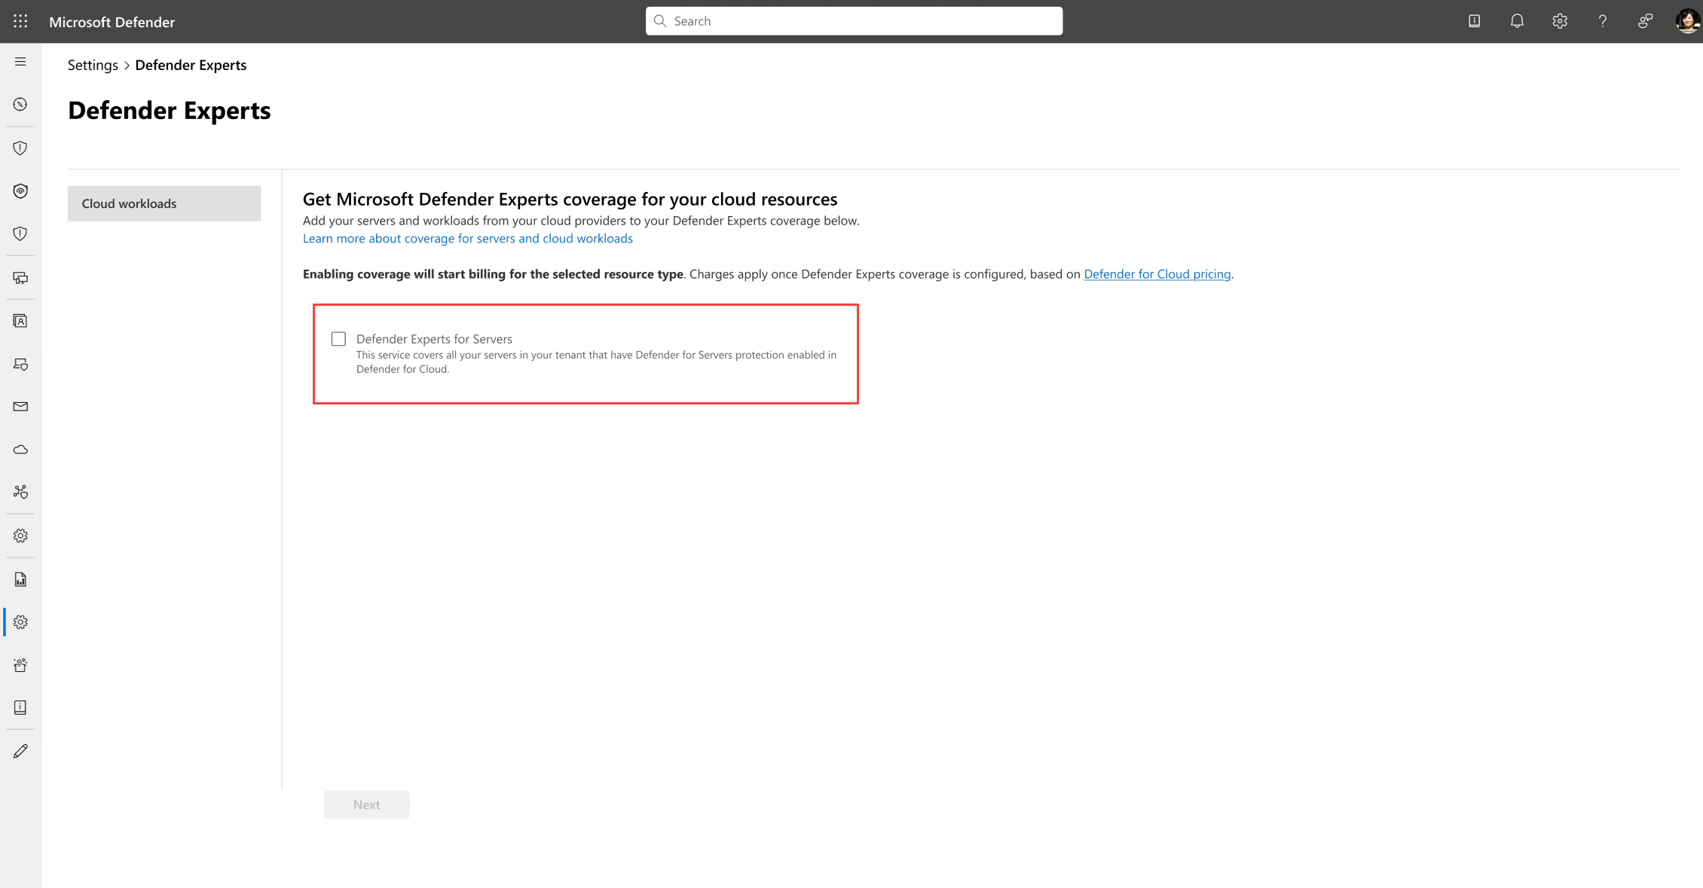Screen dimensions: 1703x888
Task: Click the 'Get Microsoft Defender Experts coverage' heading
Action: point(570,199)
